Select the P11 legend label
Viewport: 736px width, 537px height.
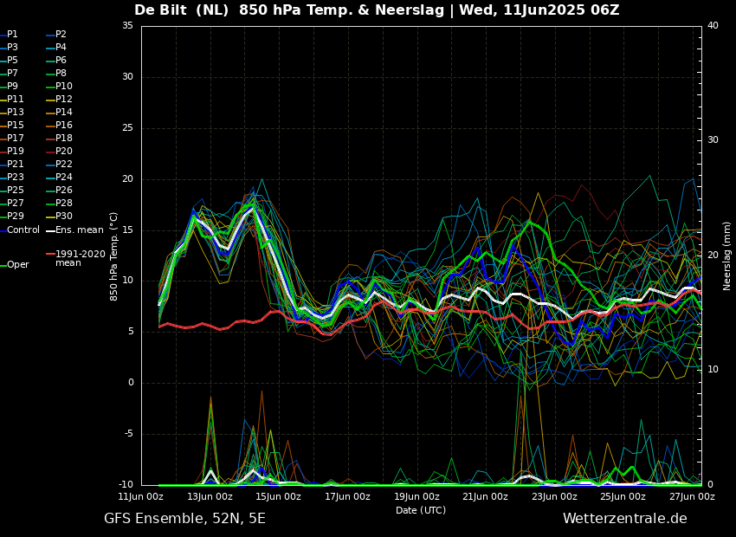coord(15,99)
